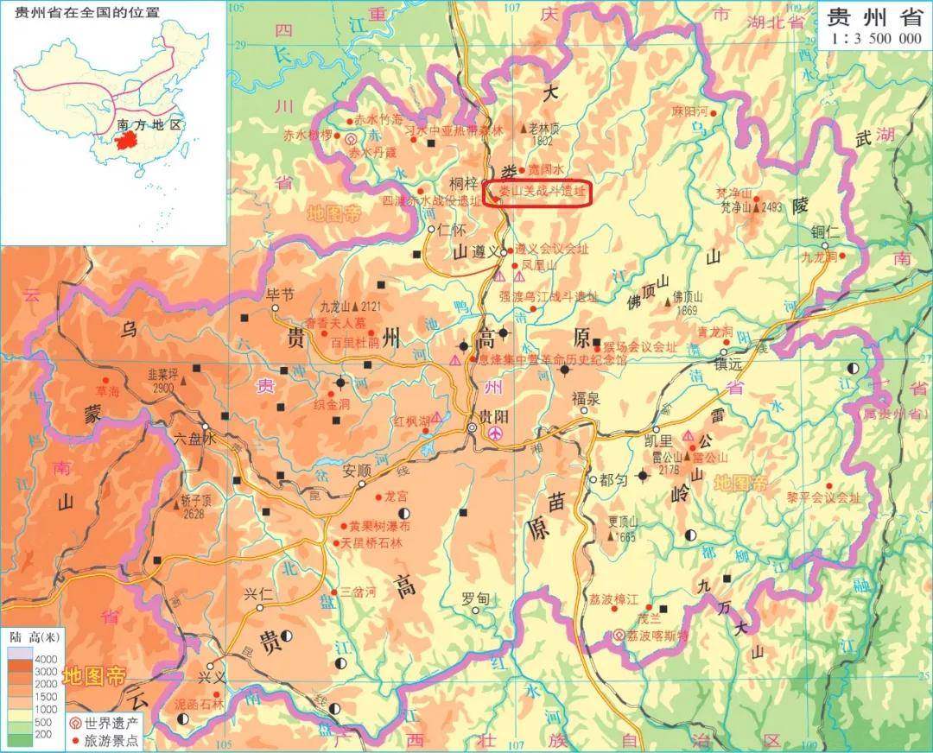Select the 韭菜坪 peak triangle marker
Viewport: 933px width, 753px height.
point(185,380)
